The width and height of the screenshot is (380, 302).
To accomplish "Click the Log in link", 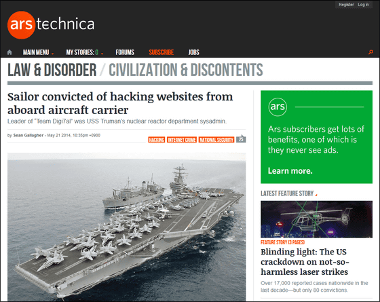I will point(363,5).
